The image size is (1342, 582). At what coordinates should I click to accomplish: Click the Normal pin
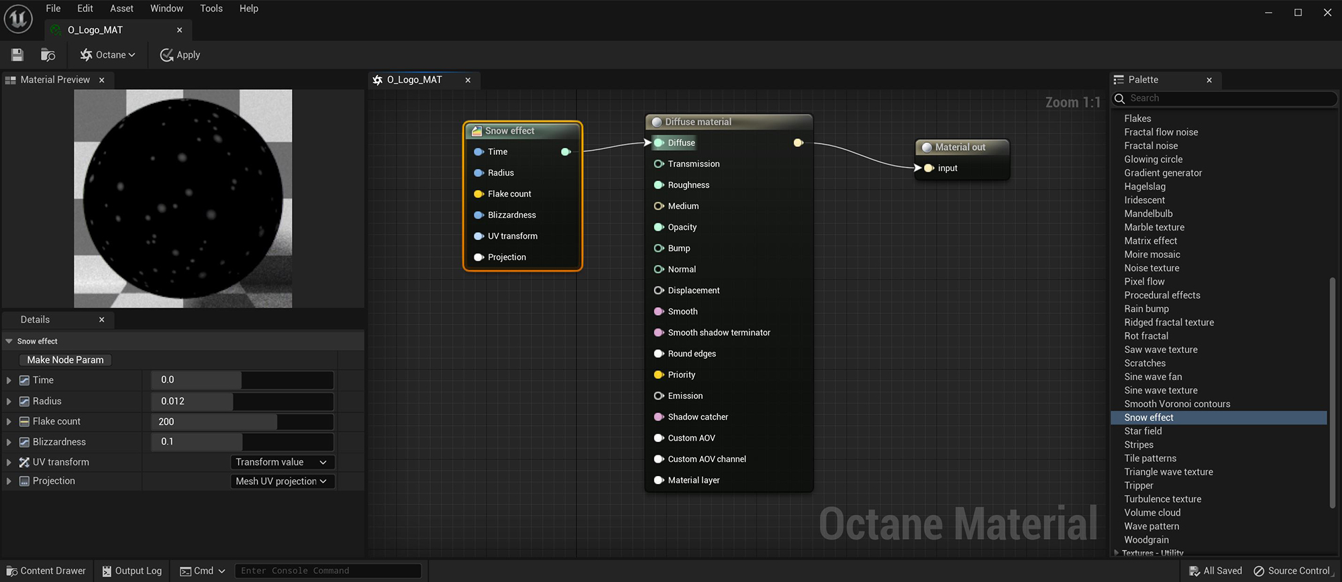coord(658,270)
